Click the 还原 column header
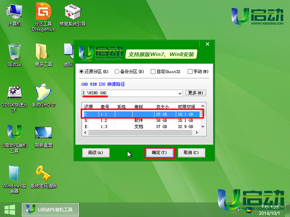290x217 pixels. pyautogui.click(x=91, y=107)
